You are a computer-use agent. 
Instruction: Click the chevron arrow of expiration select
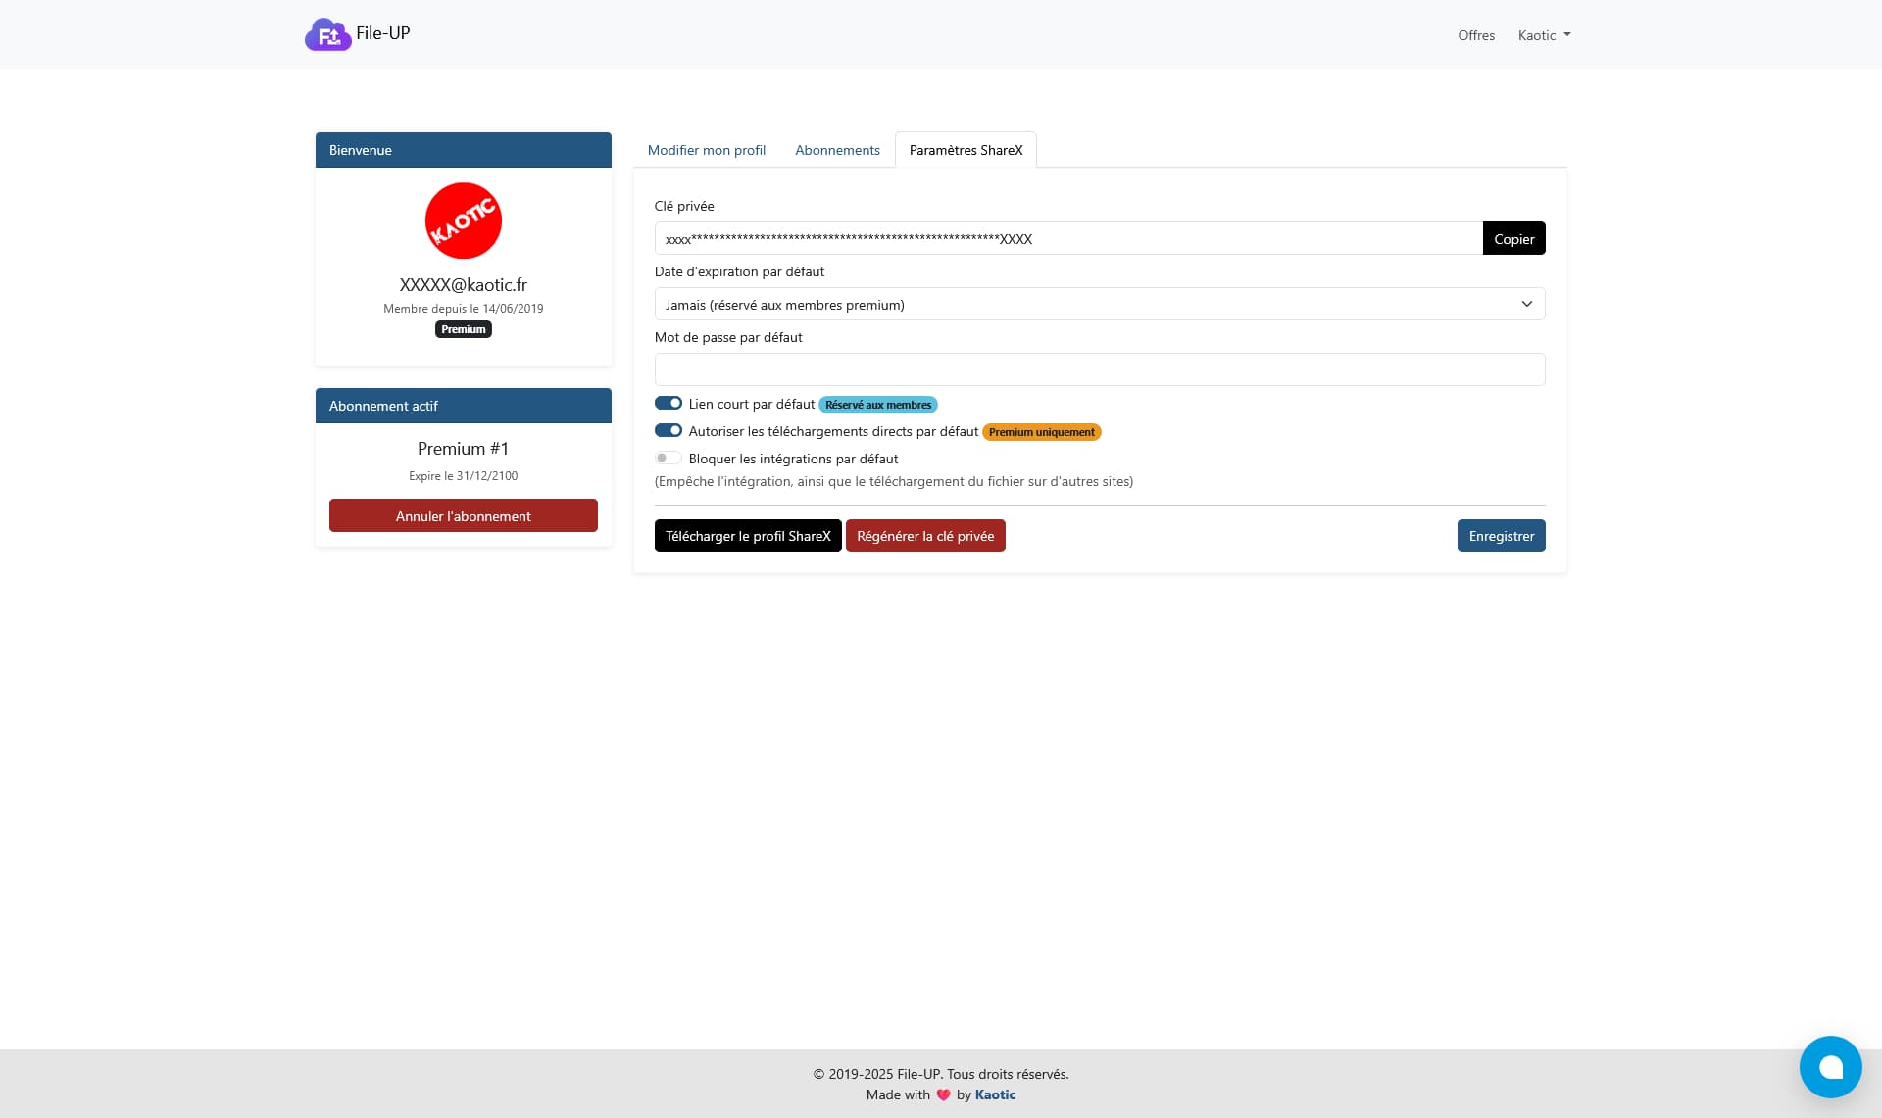tap(1526, 305)
